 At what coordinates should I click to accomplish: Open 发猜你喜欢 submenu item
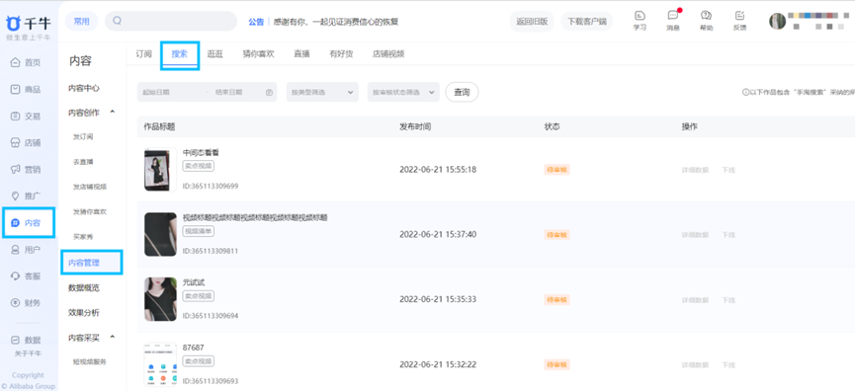(90, 211)
